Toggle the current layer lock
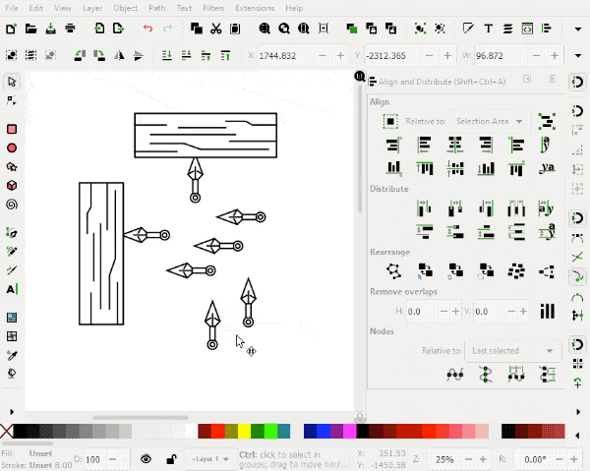This screenshot has width=590, height=471. click(171, 459)
